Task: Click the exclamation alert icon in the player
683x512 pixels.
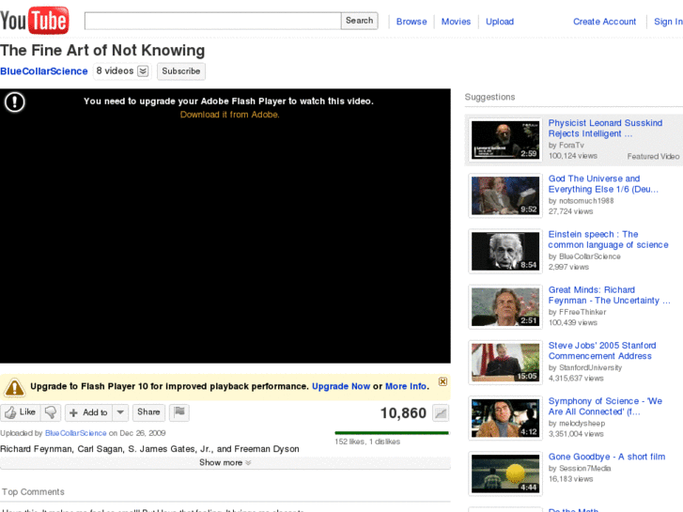Action: click(x=14, y=102)
